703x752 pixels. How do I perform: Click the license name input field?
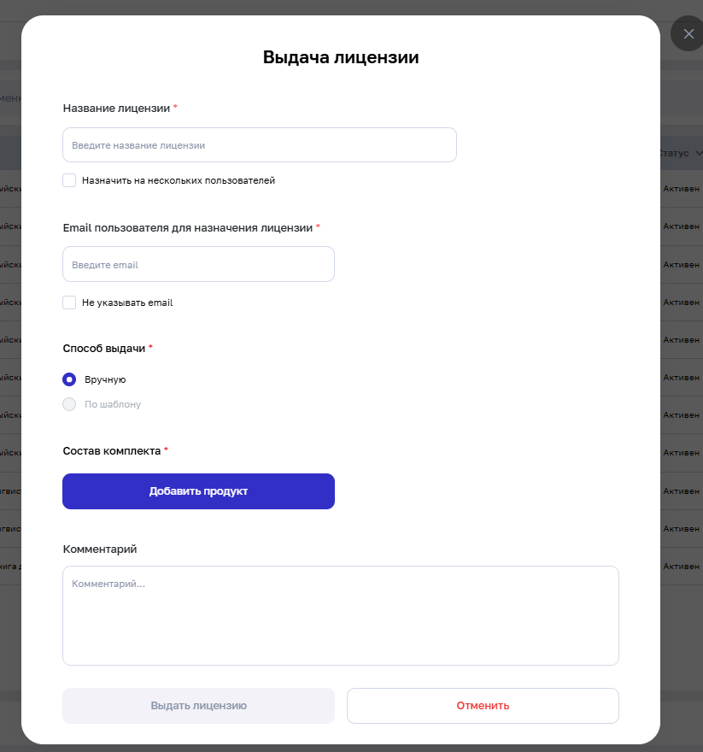[x=260, y=145]
